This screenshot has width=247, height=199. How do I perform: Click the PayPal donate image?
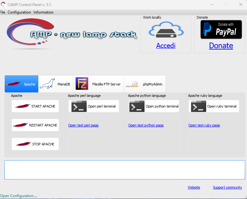(221, 29)
